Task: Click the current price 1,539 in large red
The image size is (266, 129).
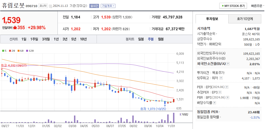Action: click(x=11, y=20)
